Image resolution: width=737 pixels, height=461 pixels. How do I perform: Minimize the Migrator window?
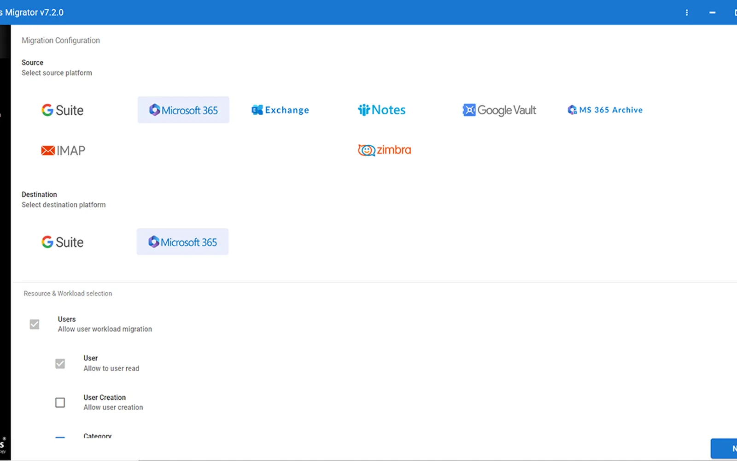tap(712, 12)
